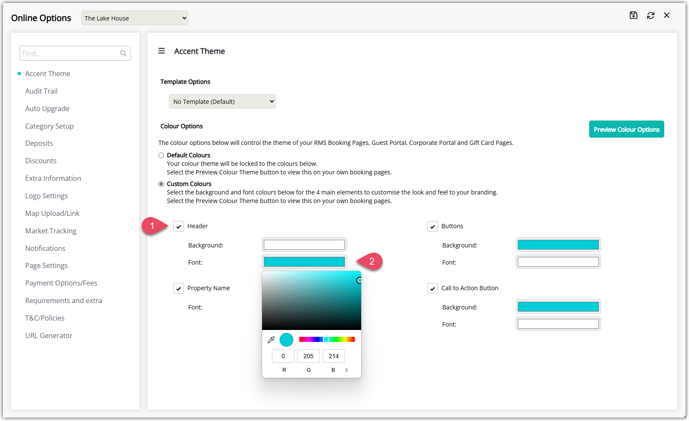Click Buttons Background colour swatch
The image size is (689, 421).
click(558, 244)
